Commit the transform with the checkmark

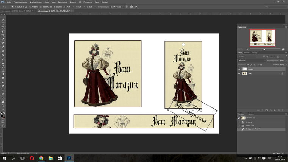pyautogui.click(x=136, y=6)
